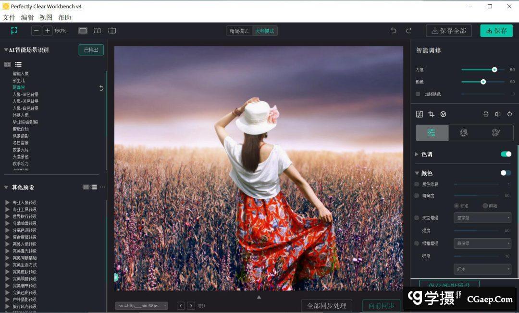The image size is (519, 313).
Task: Click the zoom out minus button
Action: pos(37,31)
